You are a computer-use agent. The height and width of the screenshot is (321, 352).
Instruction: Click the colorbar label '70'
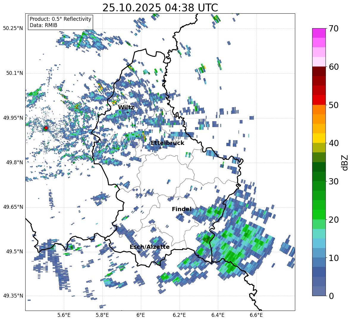[334, 29]
